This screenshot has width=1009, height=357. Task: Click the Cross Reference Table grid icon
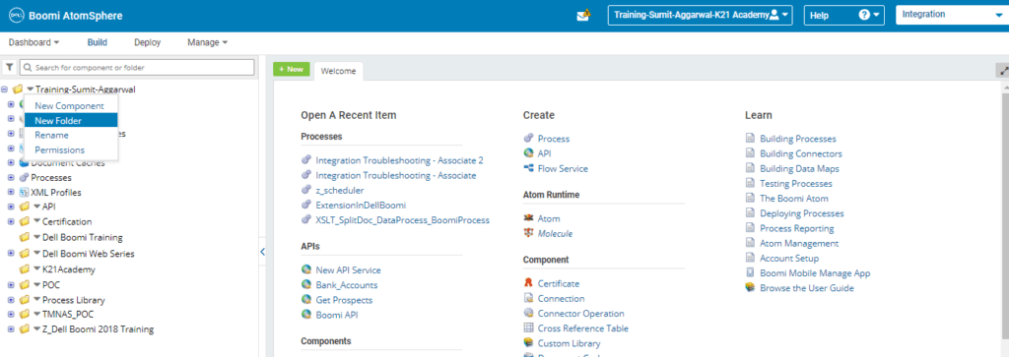click(528, 328)
